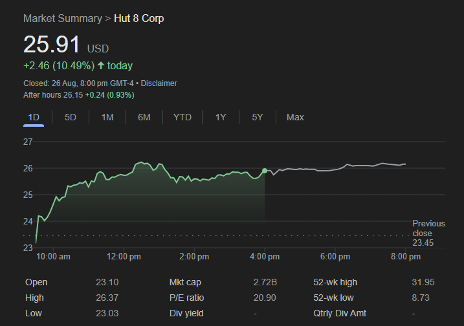Click the P/E ratio value 20.90
Viewport: 464px width, 326px height.
265,298
